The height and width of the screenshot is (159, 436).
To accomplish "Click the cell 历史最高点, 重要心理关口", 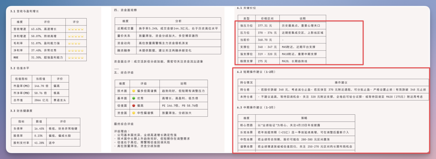I will 302,25.
